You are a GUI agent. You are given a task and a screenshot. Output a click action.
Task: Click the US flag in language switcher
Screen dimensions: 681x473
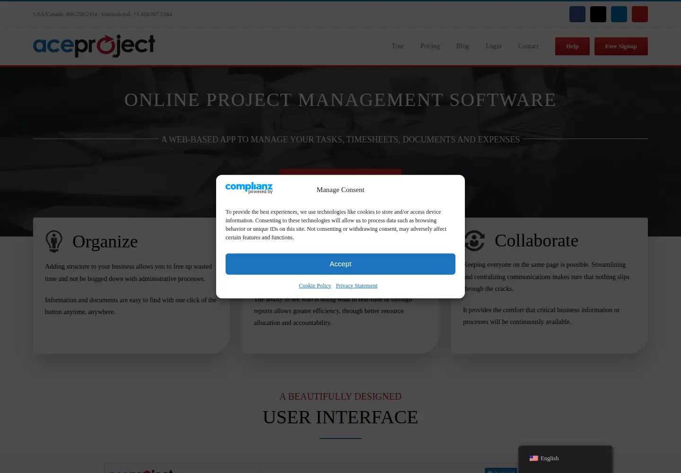533,458
